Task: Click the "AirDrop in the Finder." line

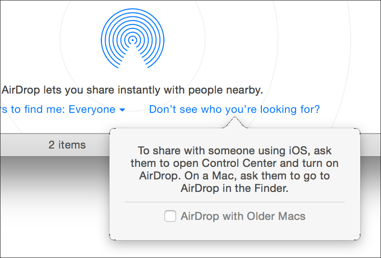Action: (x=234, y=188)
